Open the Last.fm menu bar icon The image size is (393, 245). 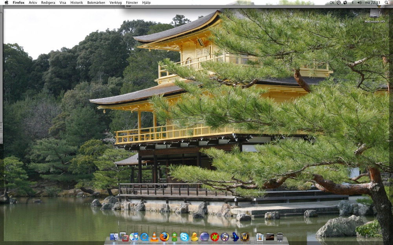[332, 2]
